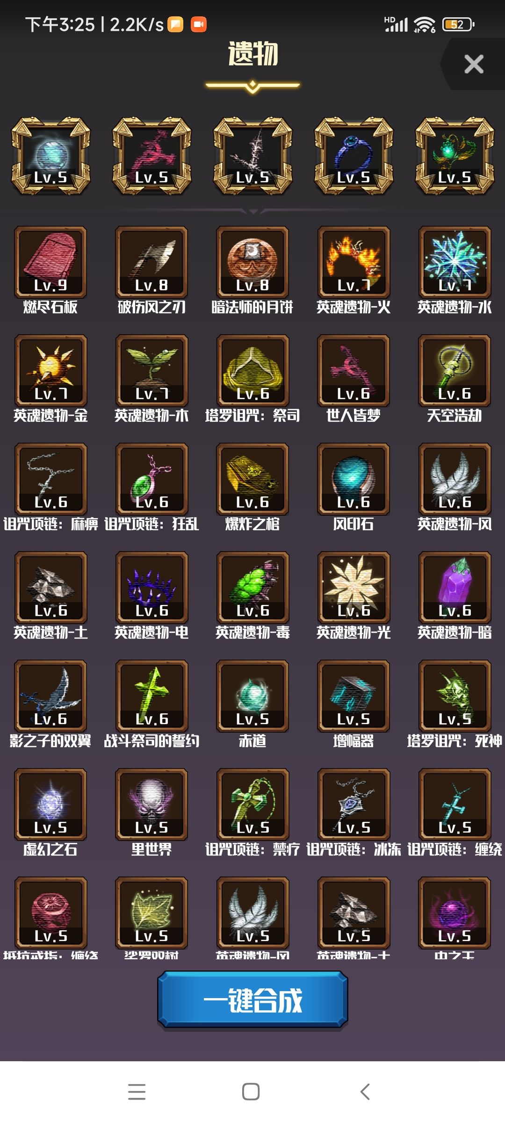Open the 暗法师的月饼 mooncake relic

click(x=252, y=262)
